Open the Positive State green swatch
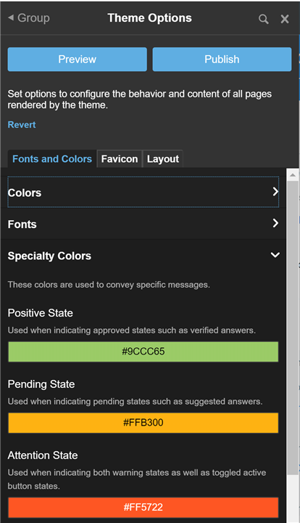Viewport: 300px width, 523px height. [x=143, y=352]
